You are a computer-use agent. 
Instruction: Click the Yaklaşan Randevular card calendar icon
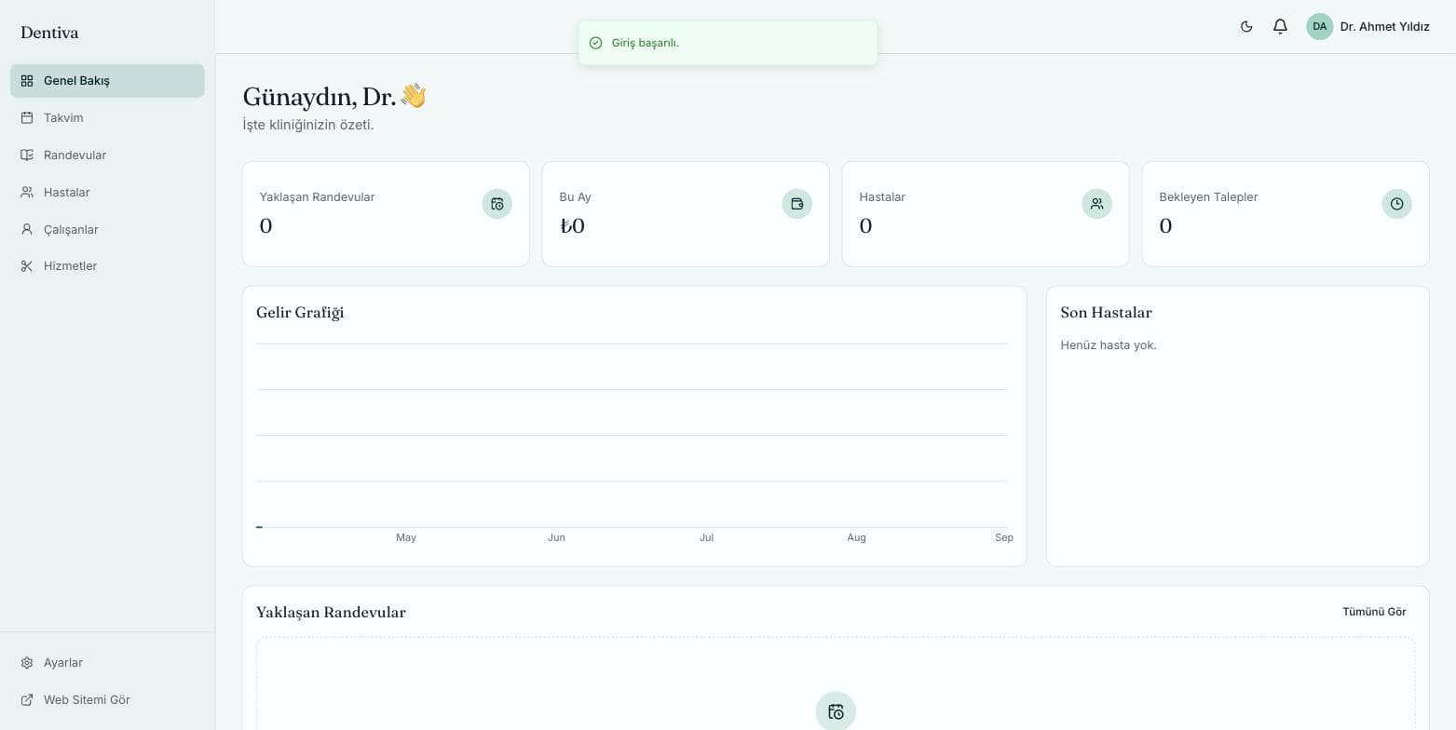497,204
